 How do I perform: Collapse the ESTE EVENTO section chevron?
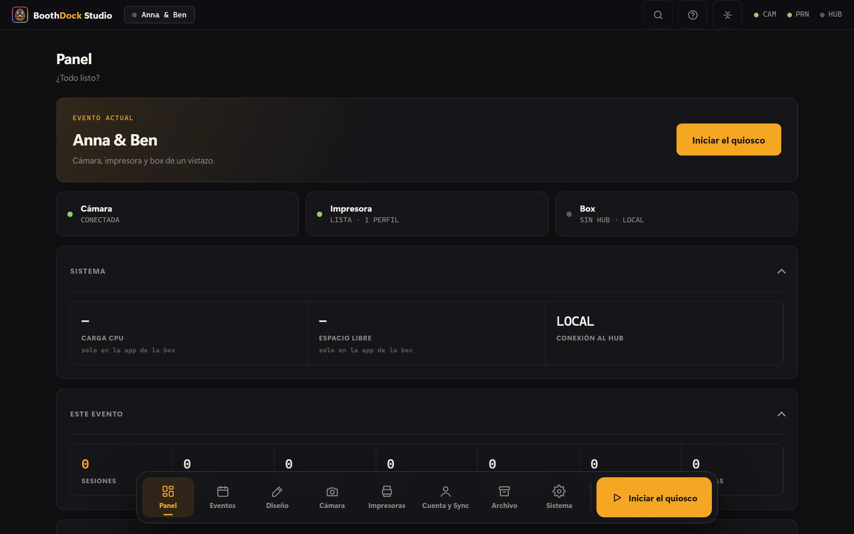click(x=781, y=414)
